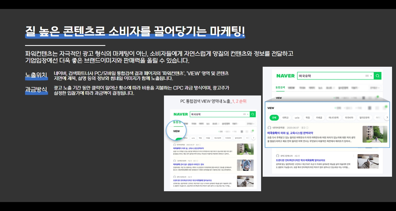This screenshot has height=211, width=396.
Task: Click the green-dot notification icon in the enlarged VIEW header
Action: [385, 108]
